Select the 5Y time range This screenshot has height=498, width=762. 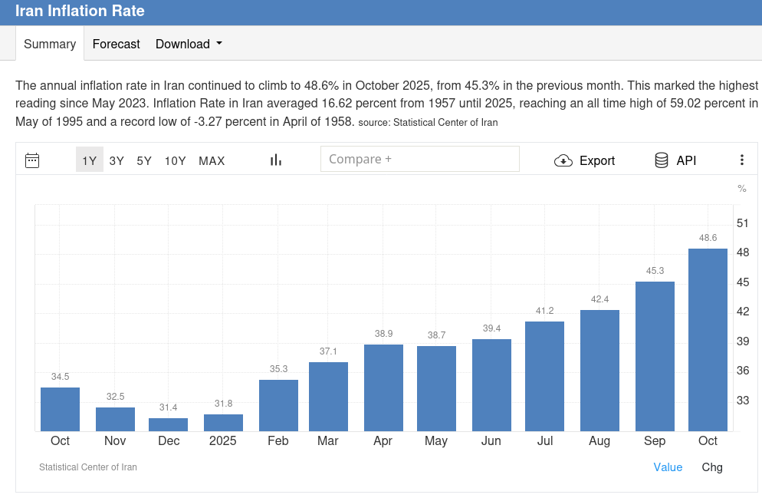[x=144, y=160]
